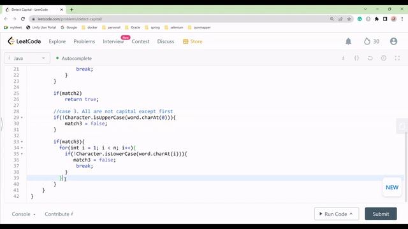Viewport: 408px width, 229px height.
Task: Open the Discuss section
Action: pos(166,41)
